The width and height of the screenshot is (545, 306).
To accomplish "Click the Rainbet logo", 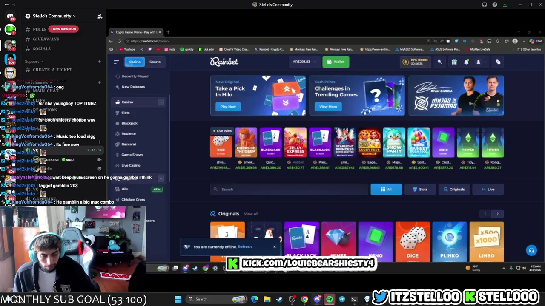I will 224,62.
